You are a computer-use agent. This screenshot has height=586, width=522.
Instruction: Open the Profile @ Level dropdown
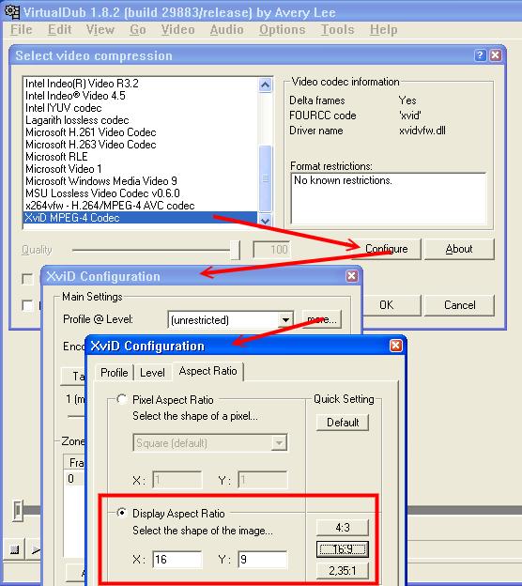tap(285, 320)
